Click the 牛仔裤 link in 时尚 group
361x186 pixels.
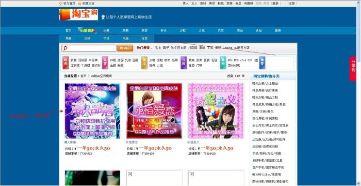(x=93, y=60)
